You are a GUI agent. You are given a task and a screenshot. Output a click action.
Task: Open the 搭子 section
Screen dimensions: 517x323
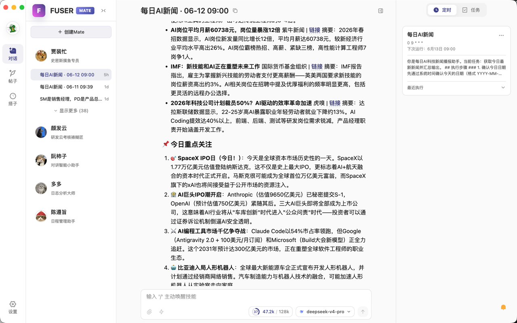point(13,99)
